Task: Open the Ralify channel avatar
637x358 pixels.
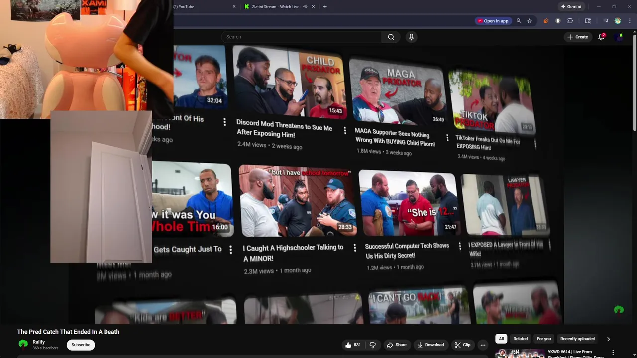Action: 23,344
